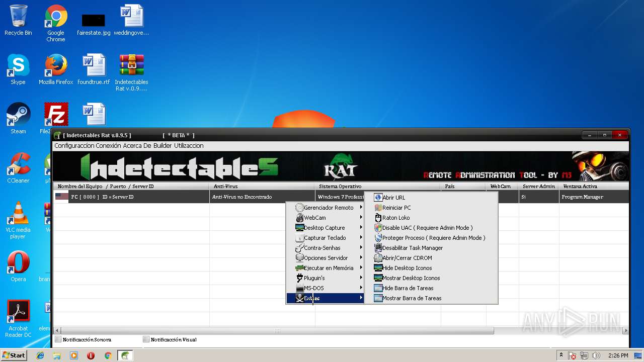644x362 pixels.
Task: Select the Opera desktop shortcut
Action: (18, 266)
